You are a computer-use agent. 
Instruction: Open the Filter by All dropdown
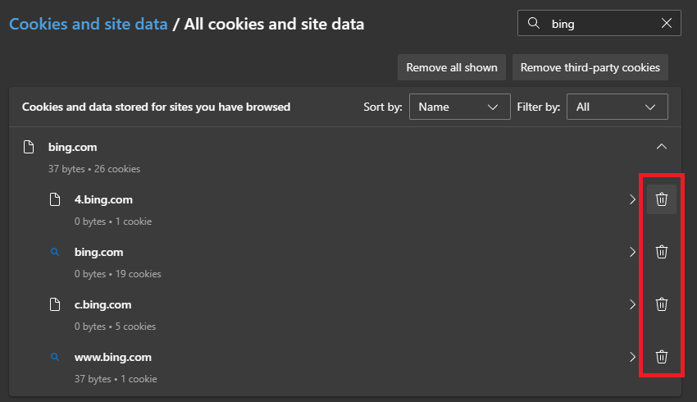pyautogui.click(x=616, y=107)
